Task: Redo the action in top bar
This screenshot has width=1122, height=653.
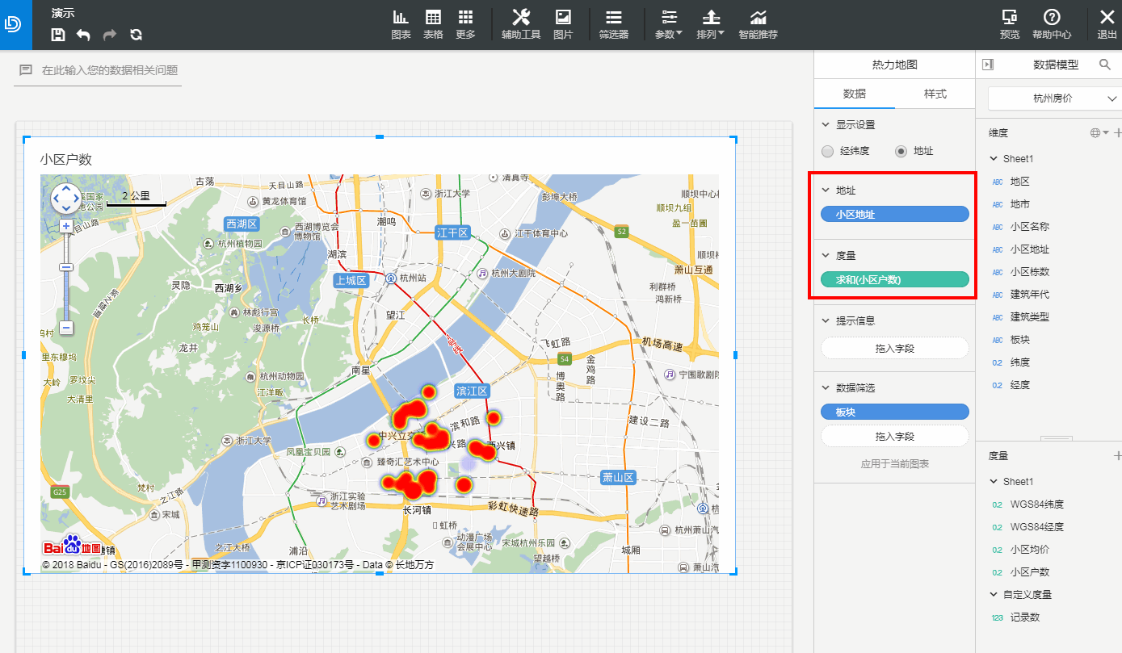Action: tap(110, 35)
